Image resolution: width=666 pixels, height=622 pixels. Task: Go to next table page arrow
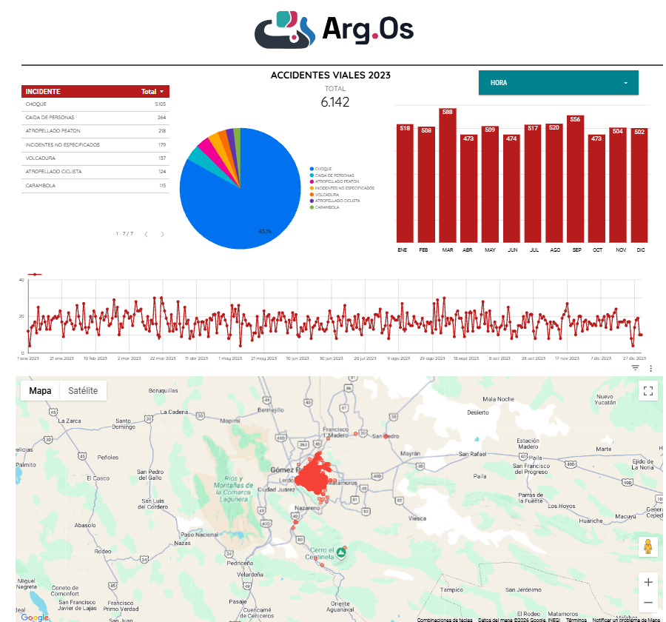162,234
